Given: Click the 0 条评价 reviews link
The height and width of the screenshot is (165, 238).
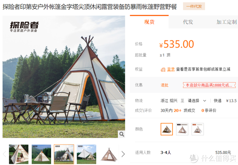Looking at the screenshot, I should point(209,111).
